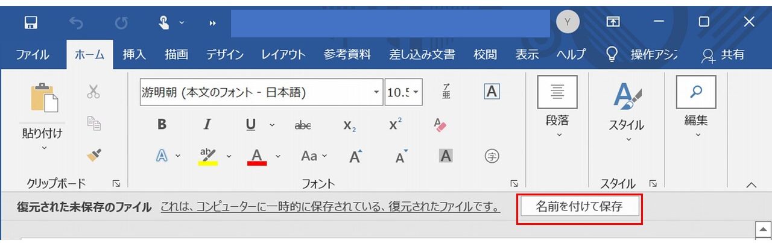The width and height of the screenshot is (772, 243).
Task: Click the Save floppy disk icon
Action: 31,22
